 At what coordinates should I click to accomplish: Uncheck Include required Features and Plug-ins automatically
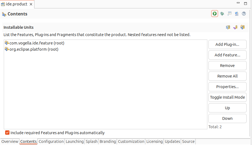coord(7,133)
